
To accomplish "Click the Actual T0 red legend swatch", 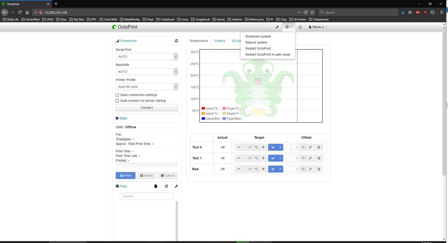I will [x=203, y=109].
